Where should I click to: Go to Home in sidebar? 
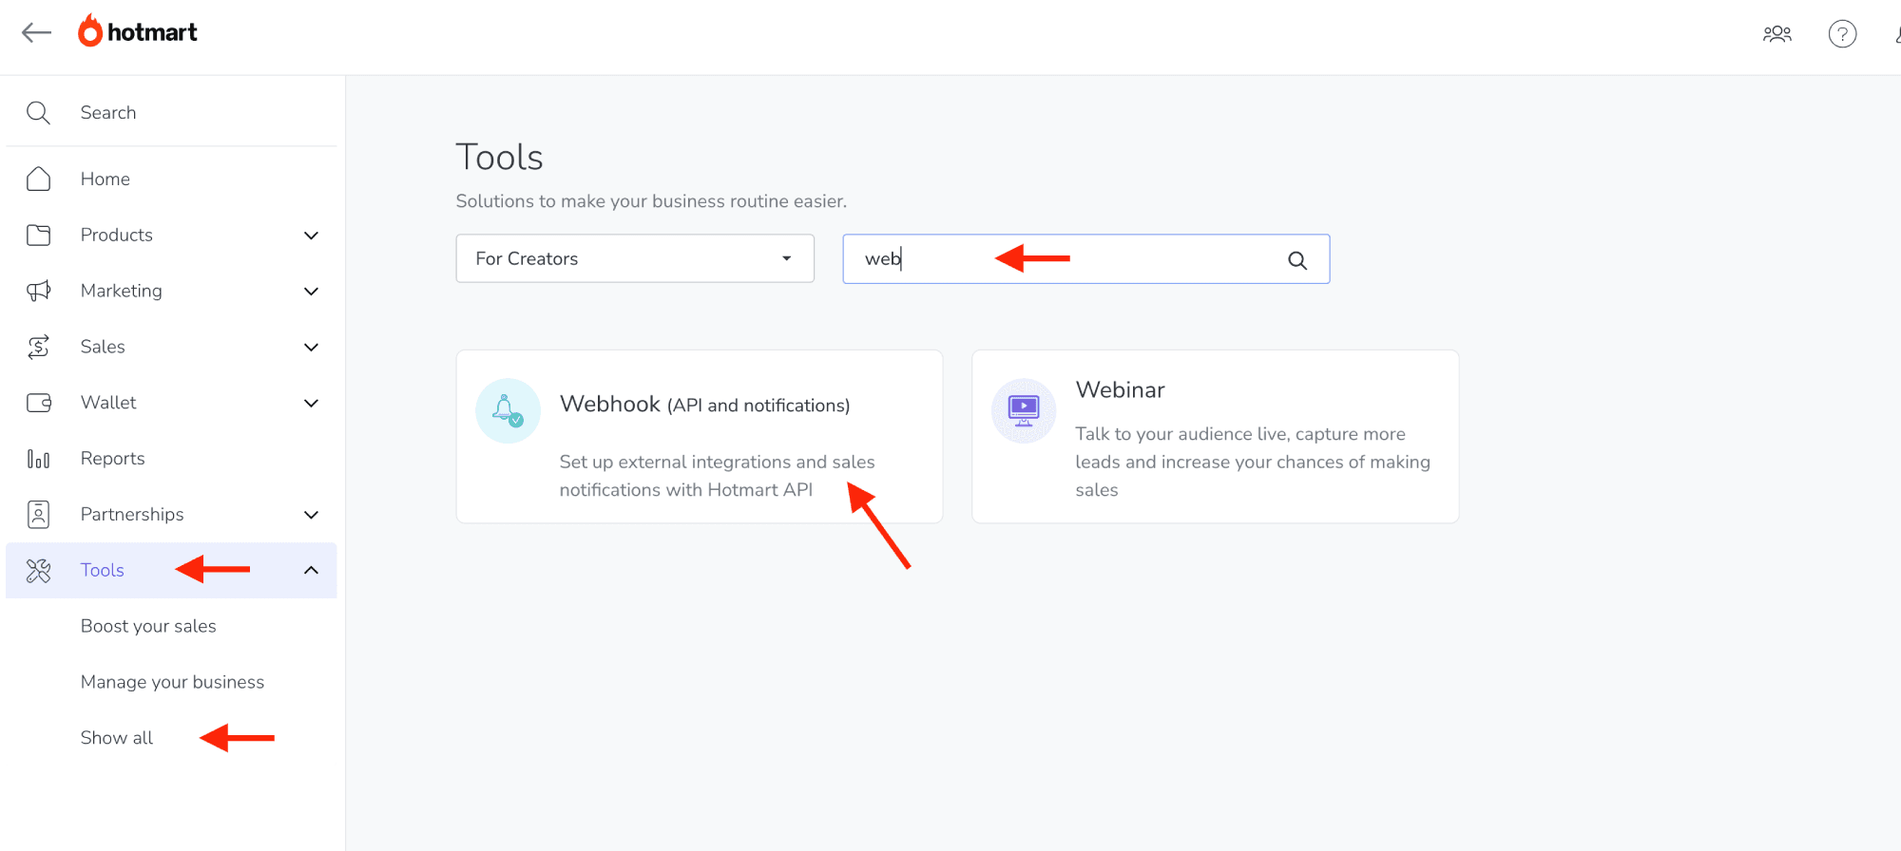tap(106, 179)
